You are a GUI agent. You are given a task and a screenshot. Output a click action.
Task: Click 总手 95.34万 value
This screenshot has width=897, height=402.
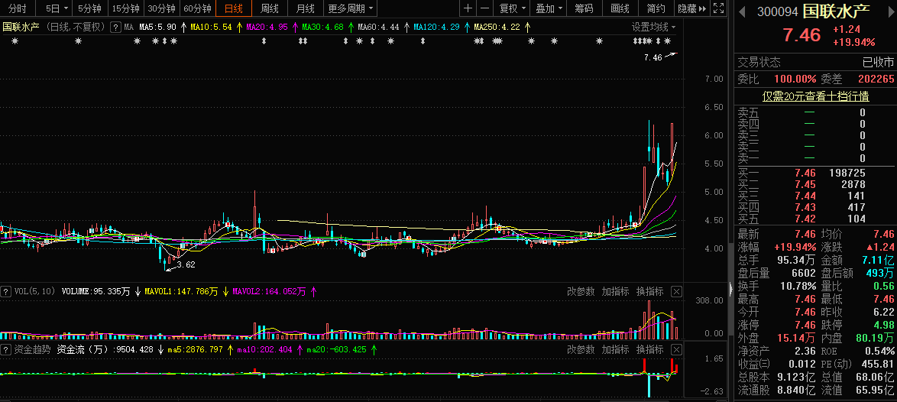tap(797, 260)
